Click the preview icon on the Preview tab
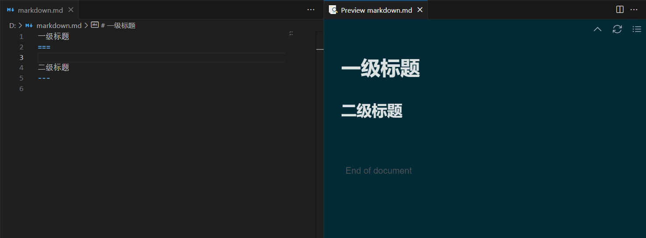 point(333,10)
